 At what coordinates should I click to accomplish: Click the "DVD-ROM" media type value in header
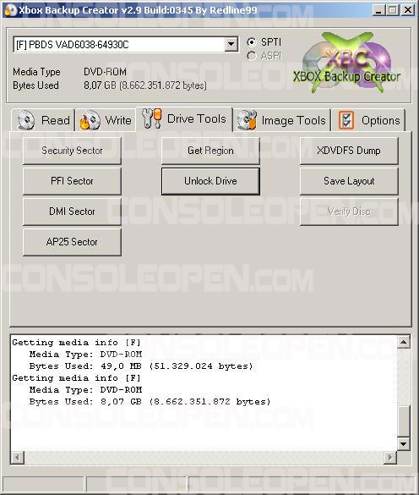tap(105, 72)
